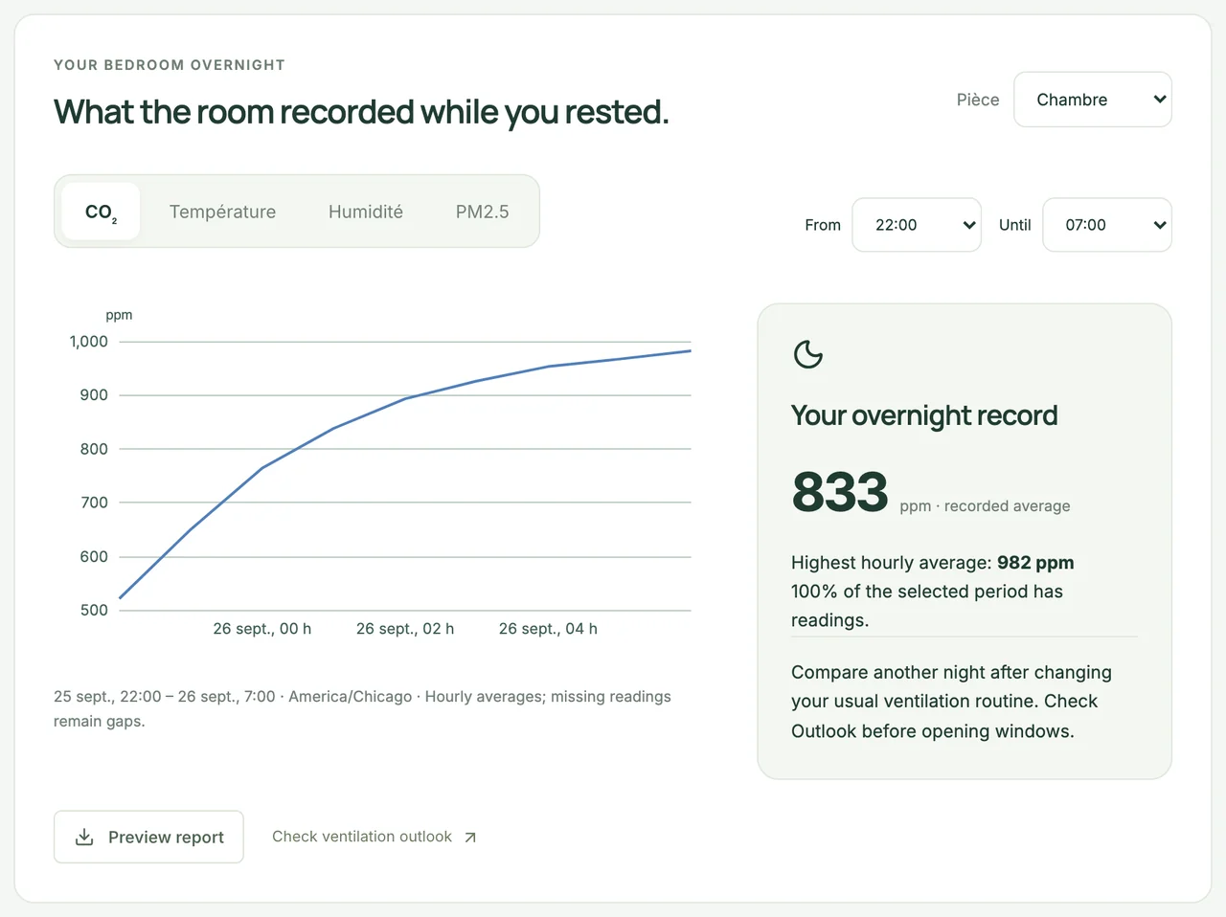This screenshot has height=917, width=1226.
Task: Switch to the Température tab
Action: point(222,212)
